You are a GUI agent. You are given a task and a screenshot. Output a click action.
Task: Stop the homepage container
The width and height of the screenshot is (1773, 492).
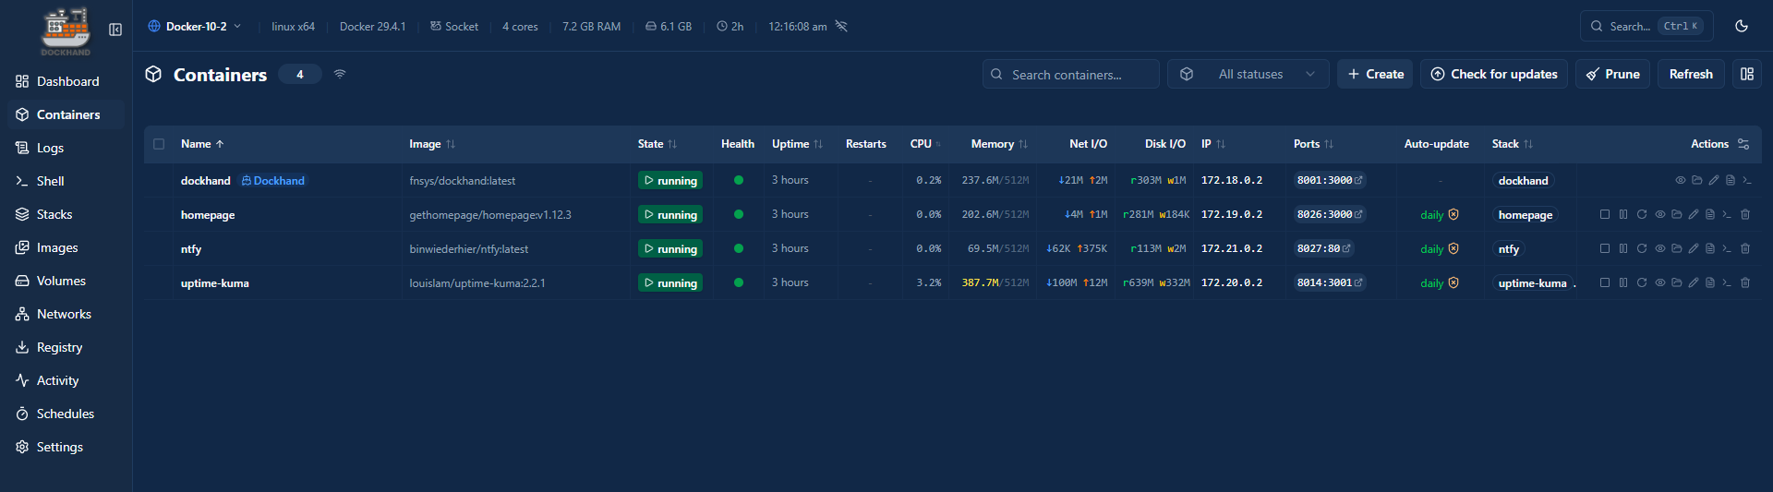pos(1605,214)
